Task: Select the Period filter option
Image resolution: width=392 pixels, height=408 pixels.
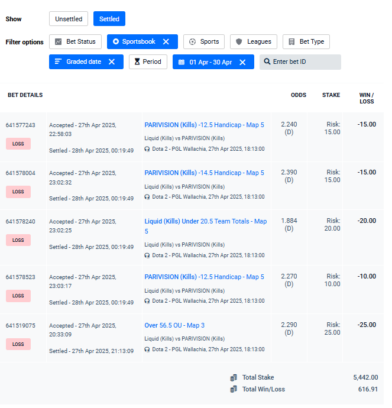Action: [148, 62]
